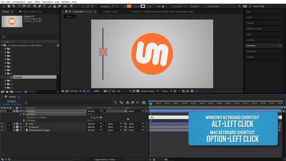Hide the Background.jpg layer
The height and width of the screenshot is (161, 286).
coord(2,130)
